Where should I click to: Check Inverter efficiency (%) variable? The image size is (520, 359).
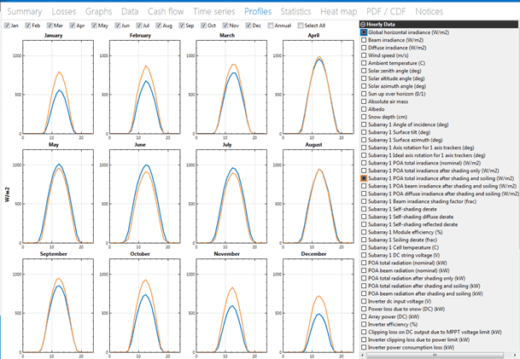364,324
